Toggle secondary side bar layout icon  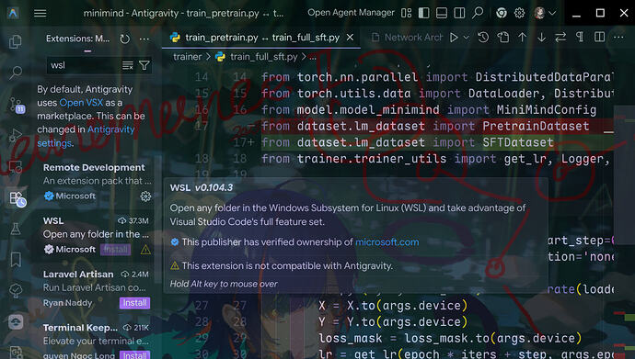coord(459,13)
